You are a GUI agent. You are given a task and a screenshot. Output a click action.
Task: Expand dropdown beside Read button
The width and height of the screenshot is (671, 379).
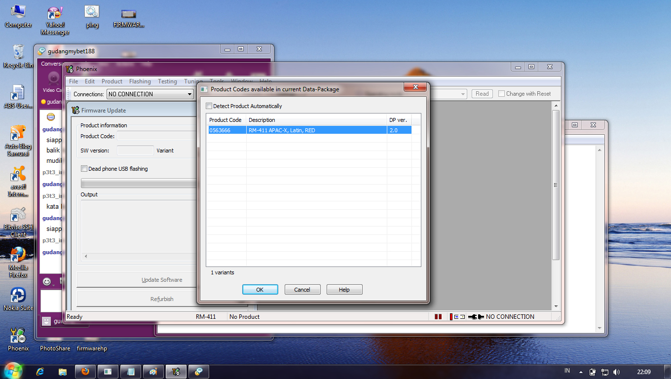[x=463, y=94]
